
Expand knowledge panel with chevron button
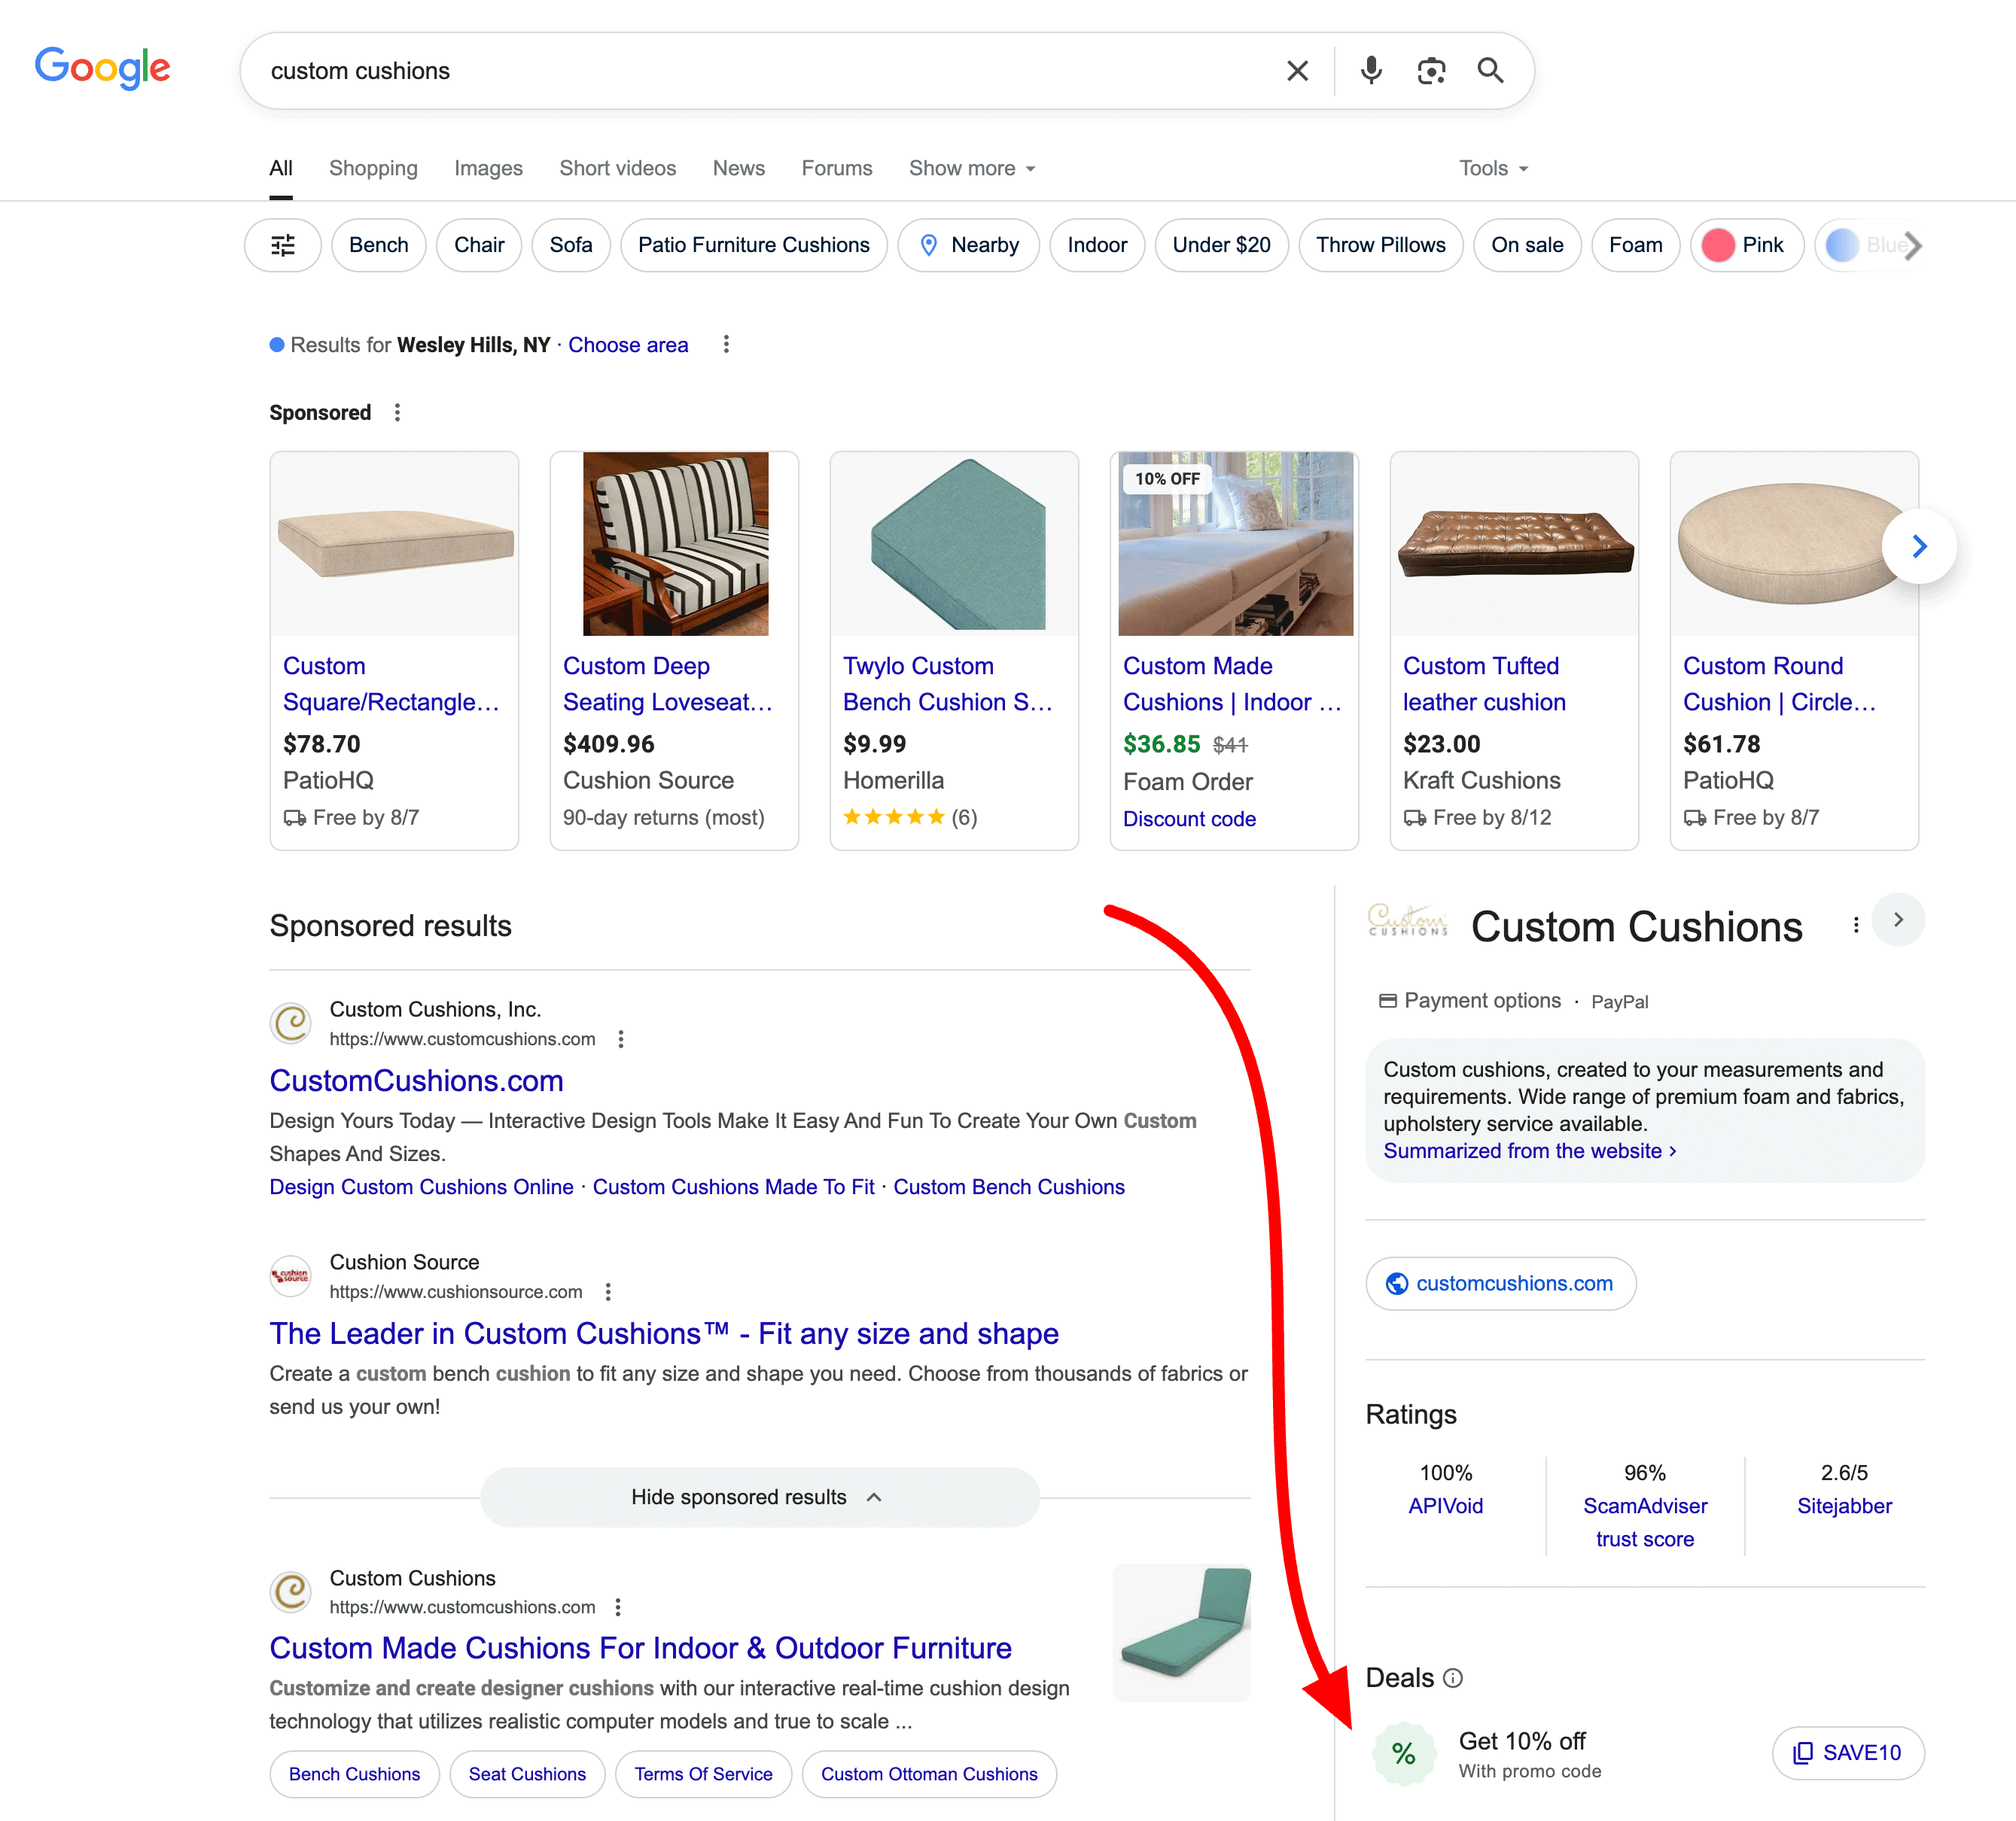click(x=1898, y=920)
